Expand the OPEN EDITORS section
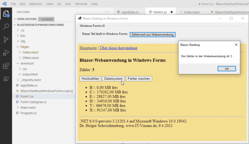249x144 pixels. point(15,19)
